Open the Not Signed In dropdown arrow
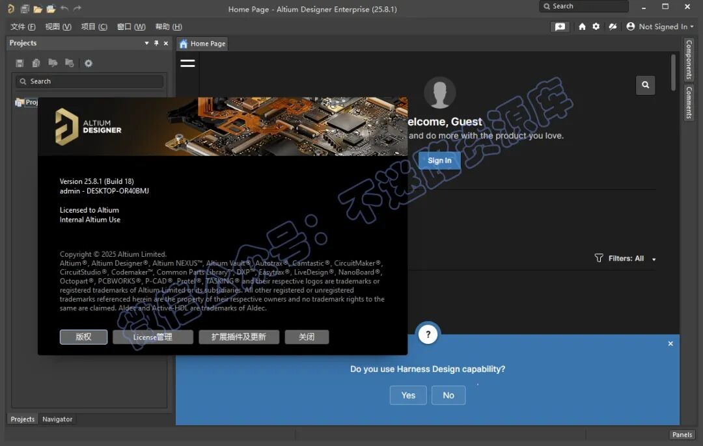Image resolution: width=703 pixels, height=446 pixels. 692,27
